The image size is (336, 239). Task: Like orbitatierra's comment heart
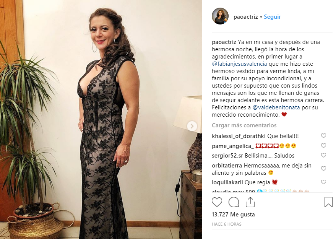tap(323, 169)
